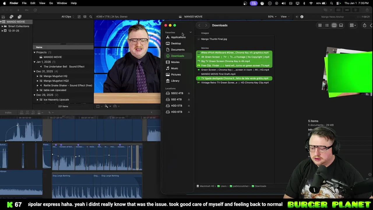Open the Window menu
This screenshot has width=373, height=210.
pos(62,3)
